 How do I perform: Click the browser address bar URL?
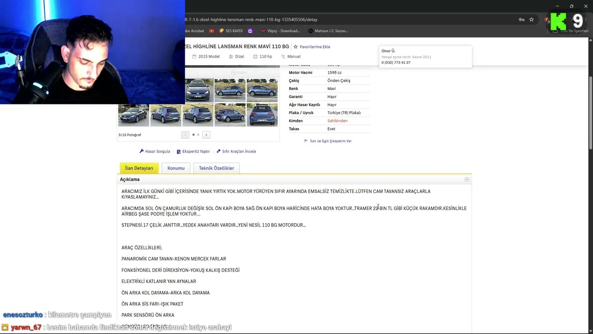pyautogui.click(x=251, y=19)
